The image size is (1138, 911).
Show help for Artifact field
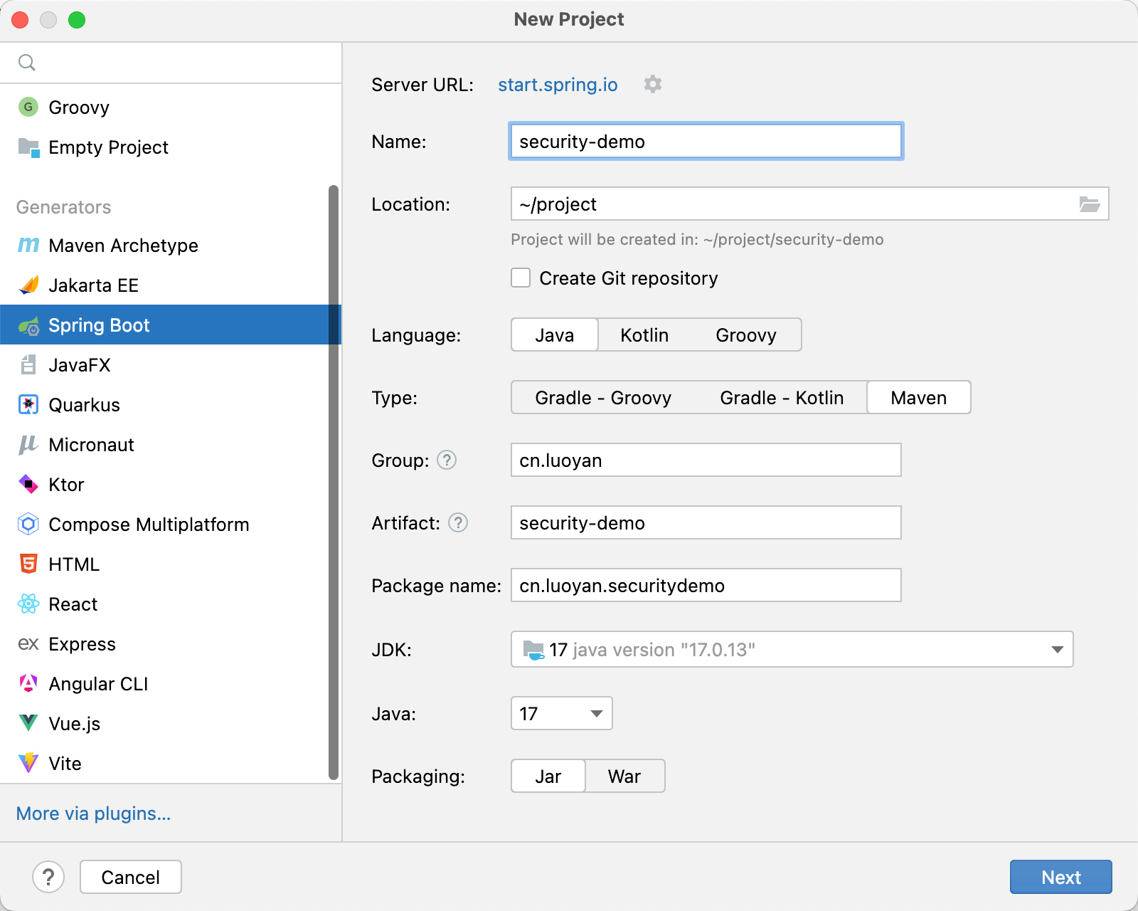458,523
